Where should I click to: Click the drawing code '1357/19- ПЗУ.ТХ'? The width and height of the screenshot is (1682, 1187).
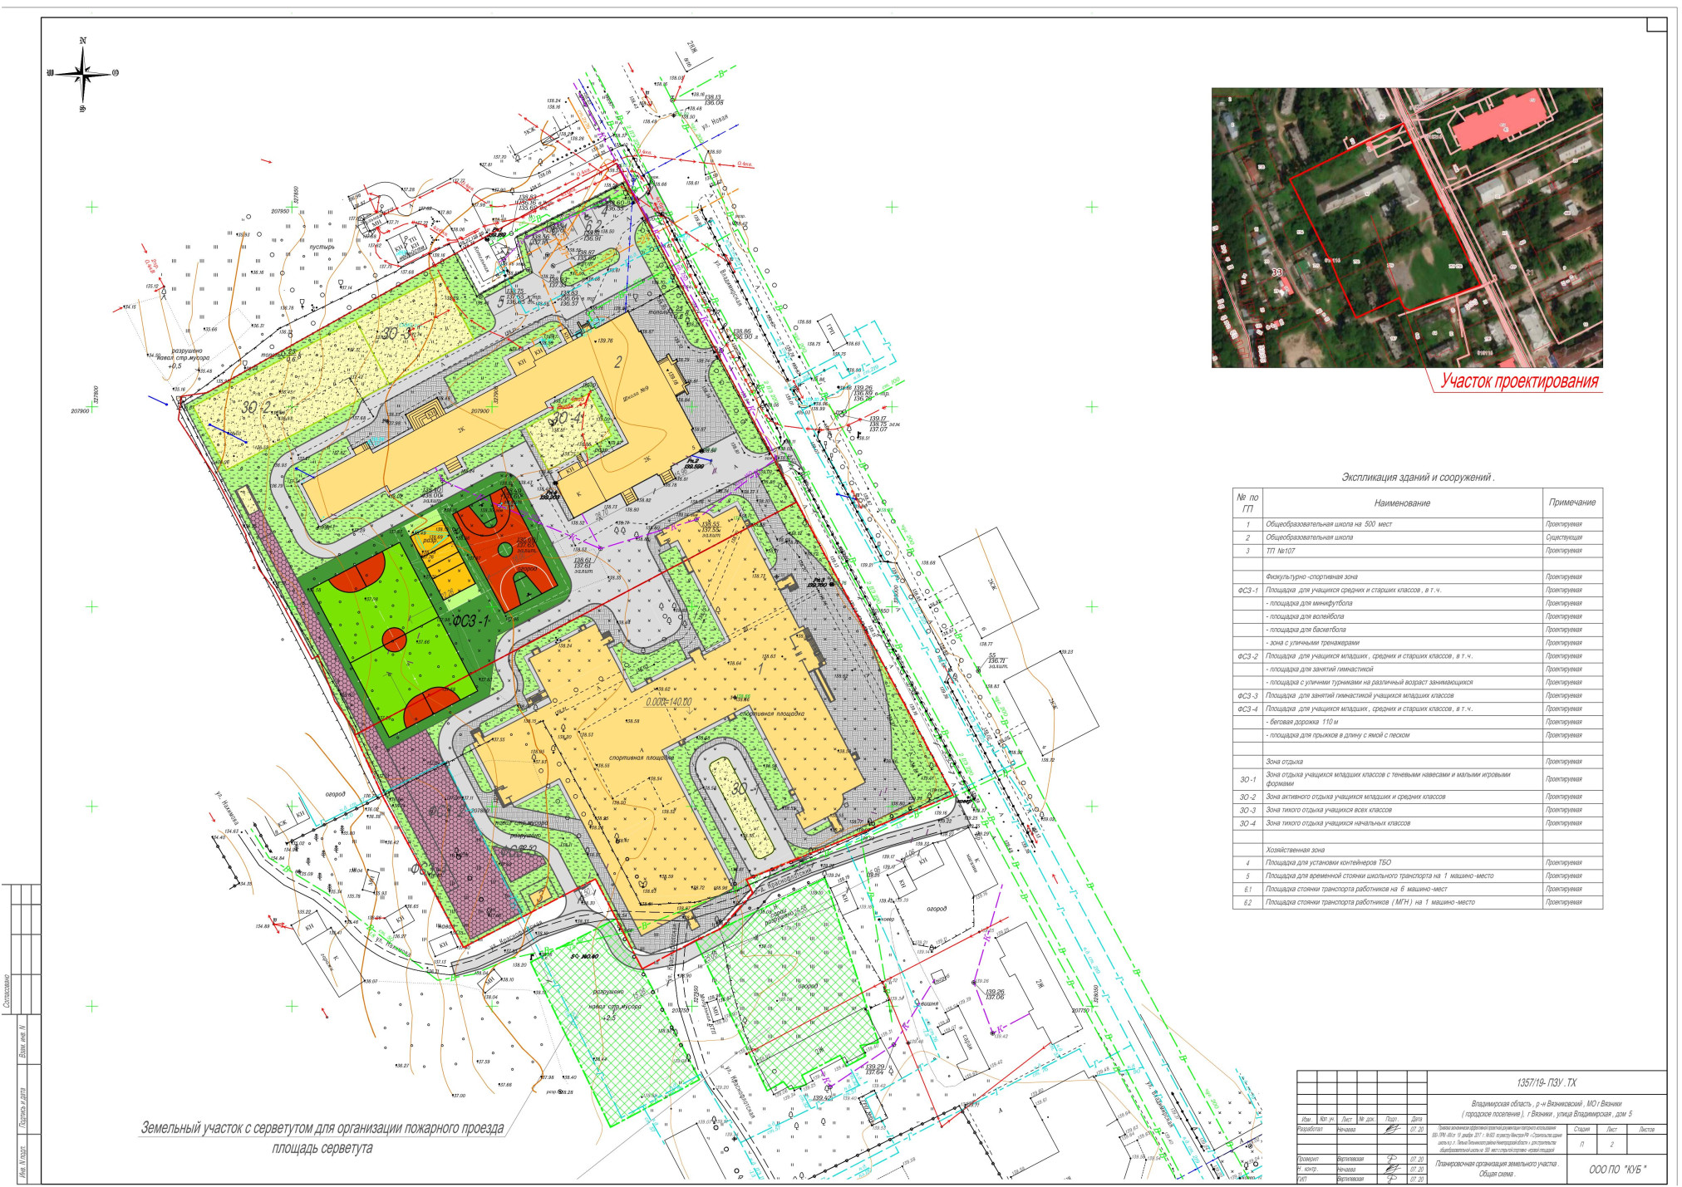1546,1083
